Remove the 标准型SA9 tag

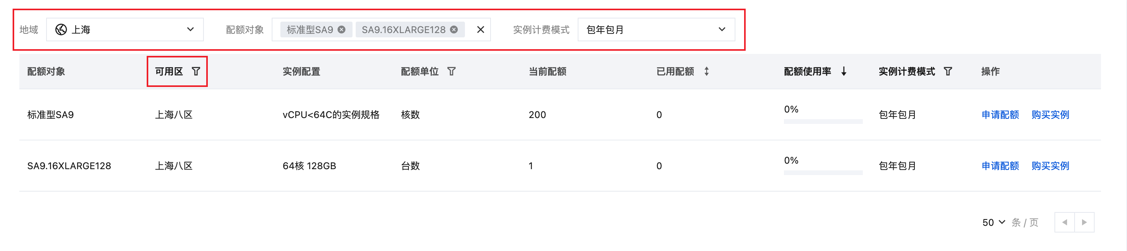(x=341, y=30)
